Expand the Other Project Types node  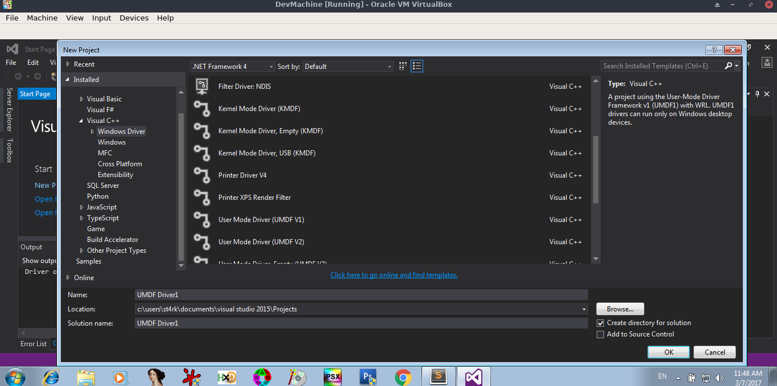pos(82,251)
